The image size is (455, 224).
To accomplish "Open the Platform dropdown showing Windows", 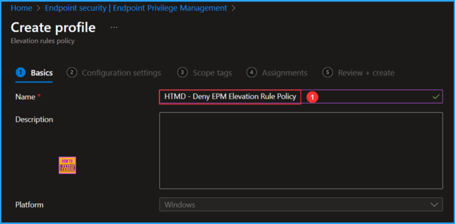I will (301, 204).
